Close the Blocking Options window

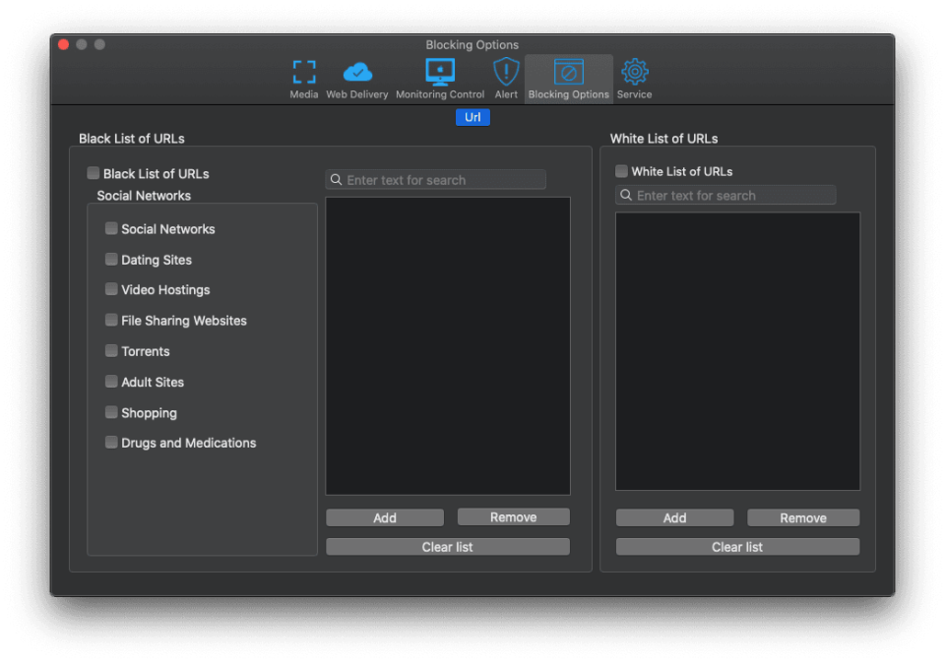[x=63, y=44]
